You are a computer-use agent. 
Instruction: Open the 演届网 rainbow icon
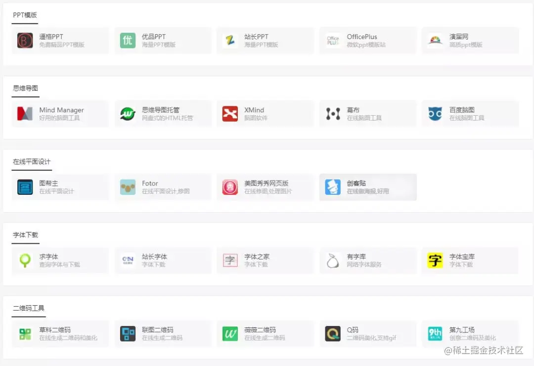click(x=435, y=41)
